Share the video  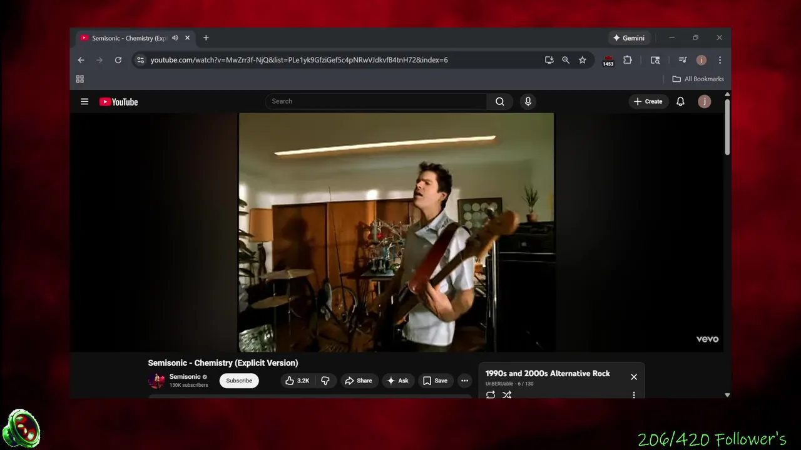pos(359,381)
